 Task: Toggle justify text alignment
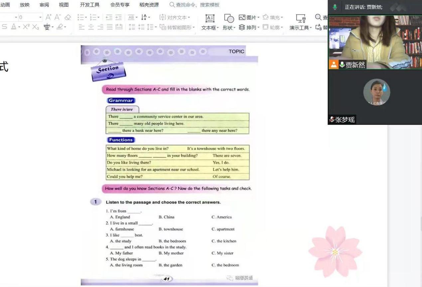click(x=109, y=27)
